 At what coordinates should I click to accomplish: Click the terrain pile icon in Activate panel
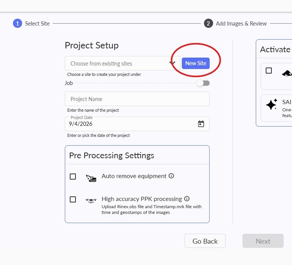tap(287, 73)
